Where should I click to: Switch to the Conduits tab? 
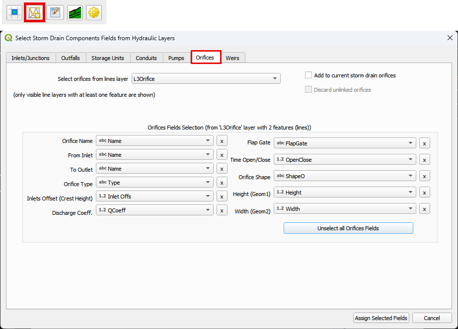coord(146,58)
